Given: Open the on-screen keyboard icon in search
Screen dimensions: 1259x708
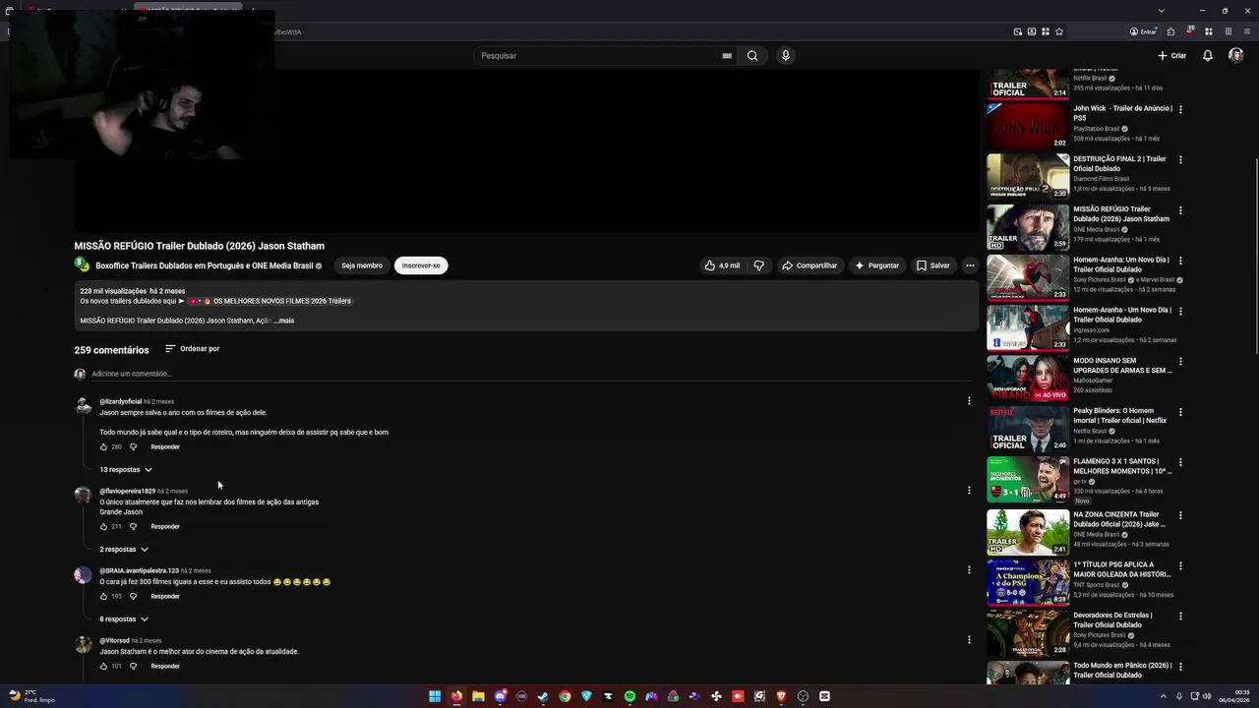Looking at the screenshot, I should [727, 56].
